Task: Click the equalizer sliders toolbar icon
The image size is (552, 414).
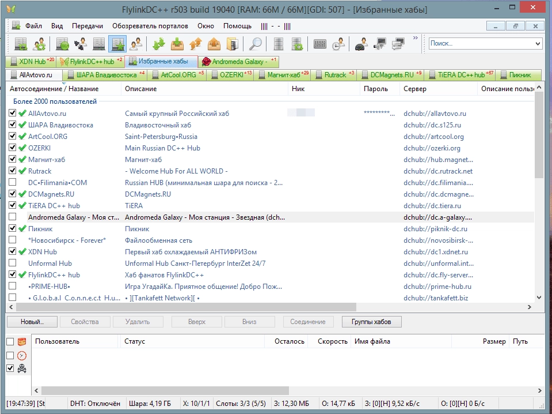Action: click(x=320, y=44)
